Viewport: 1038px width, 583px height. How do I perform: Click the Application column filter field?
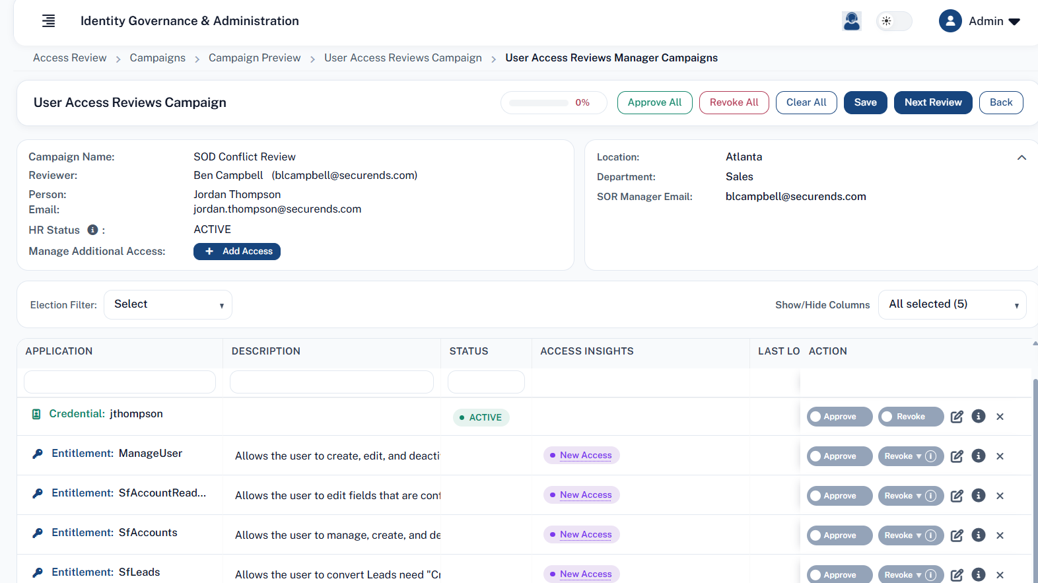tap(120, 382)
